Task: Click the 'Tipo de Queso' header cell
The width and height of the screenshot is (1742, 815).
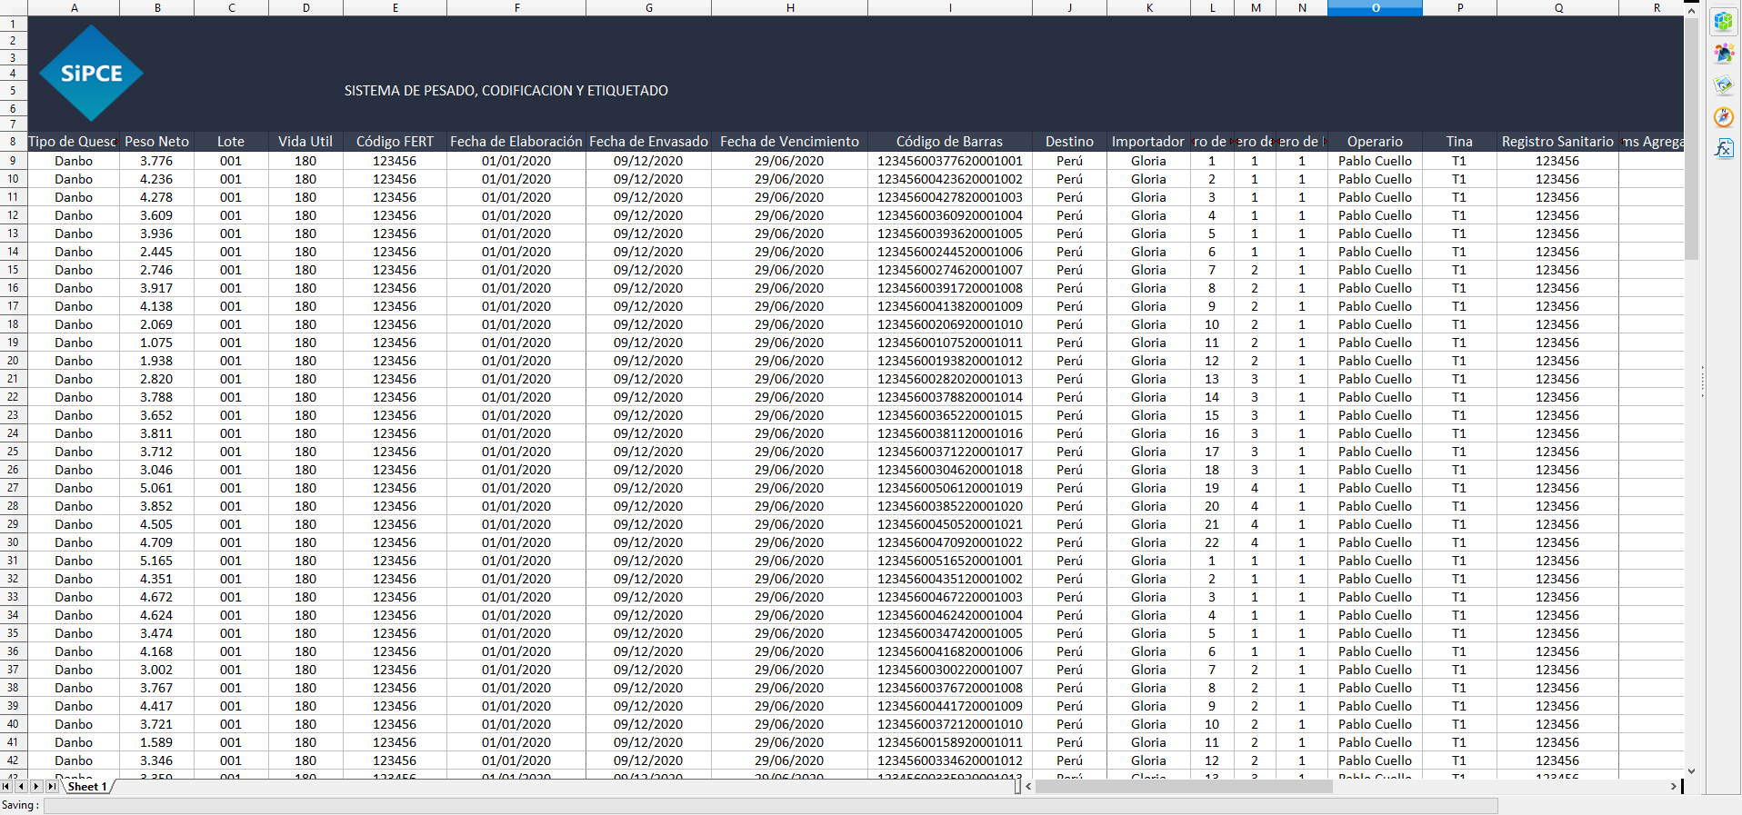Action: coord(74,142)
